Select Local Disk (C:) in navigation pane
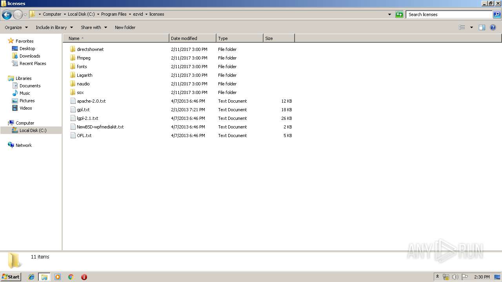 [x=33, y=130]
